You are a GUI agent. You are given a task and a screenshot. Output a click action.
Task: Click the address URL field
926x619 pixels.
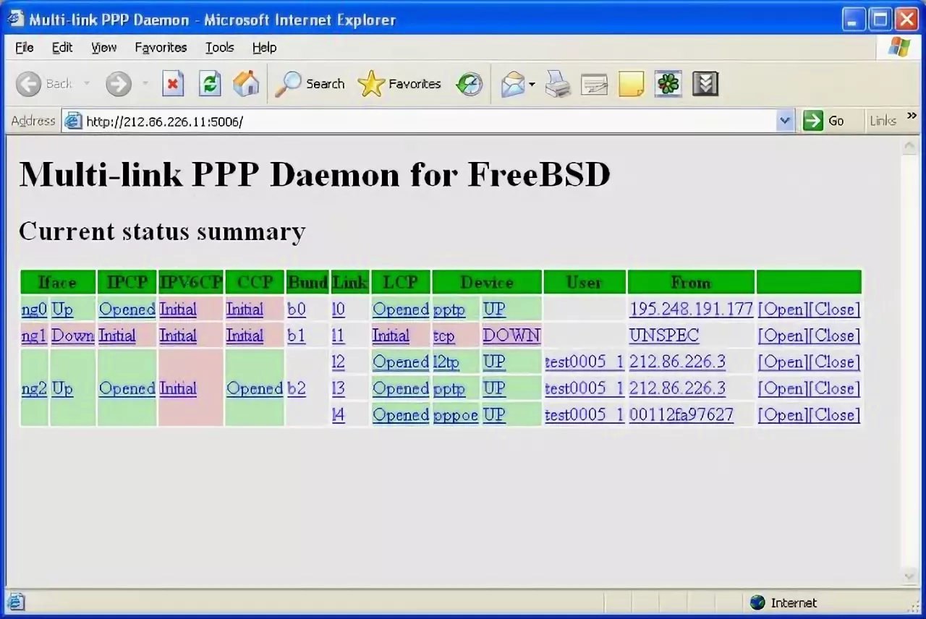point(429,121)
